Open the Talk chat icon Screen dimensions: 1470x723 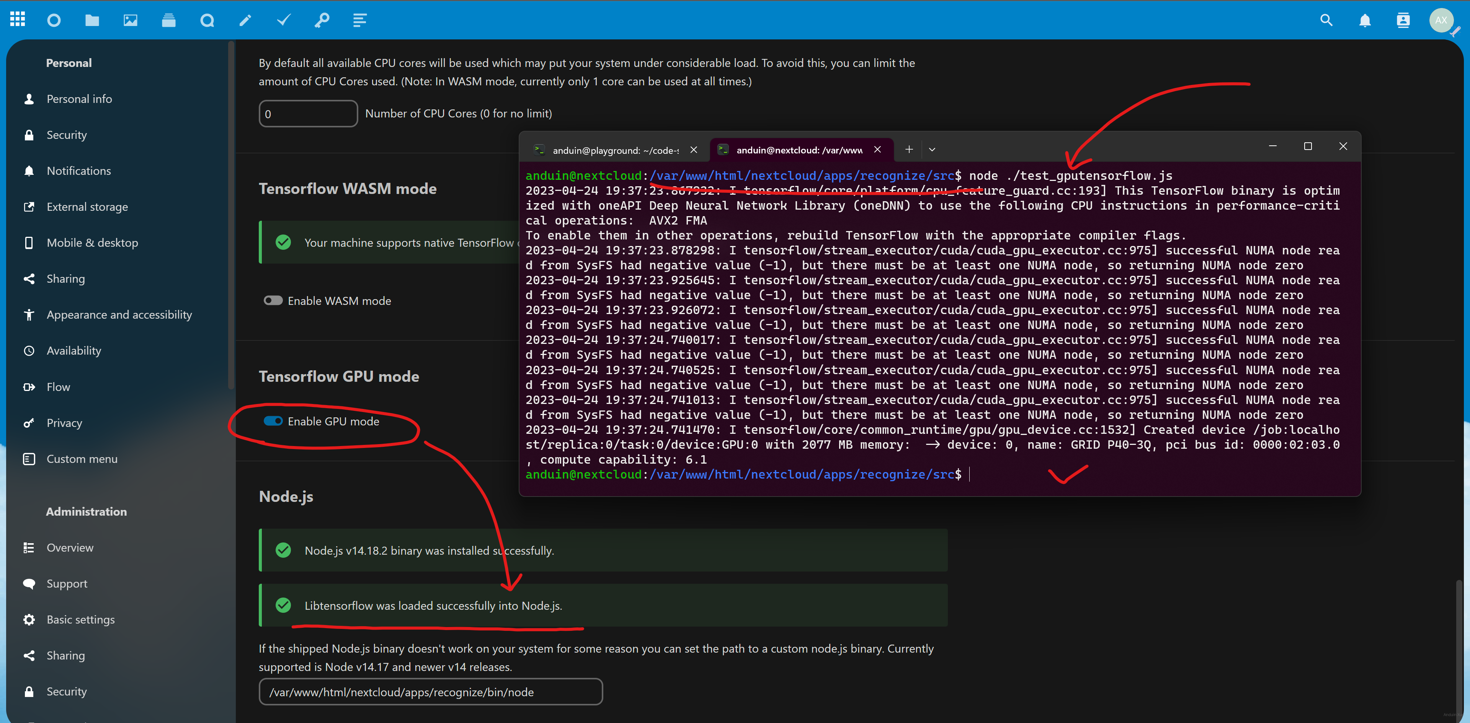[x=207, y=21]
